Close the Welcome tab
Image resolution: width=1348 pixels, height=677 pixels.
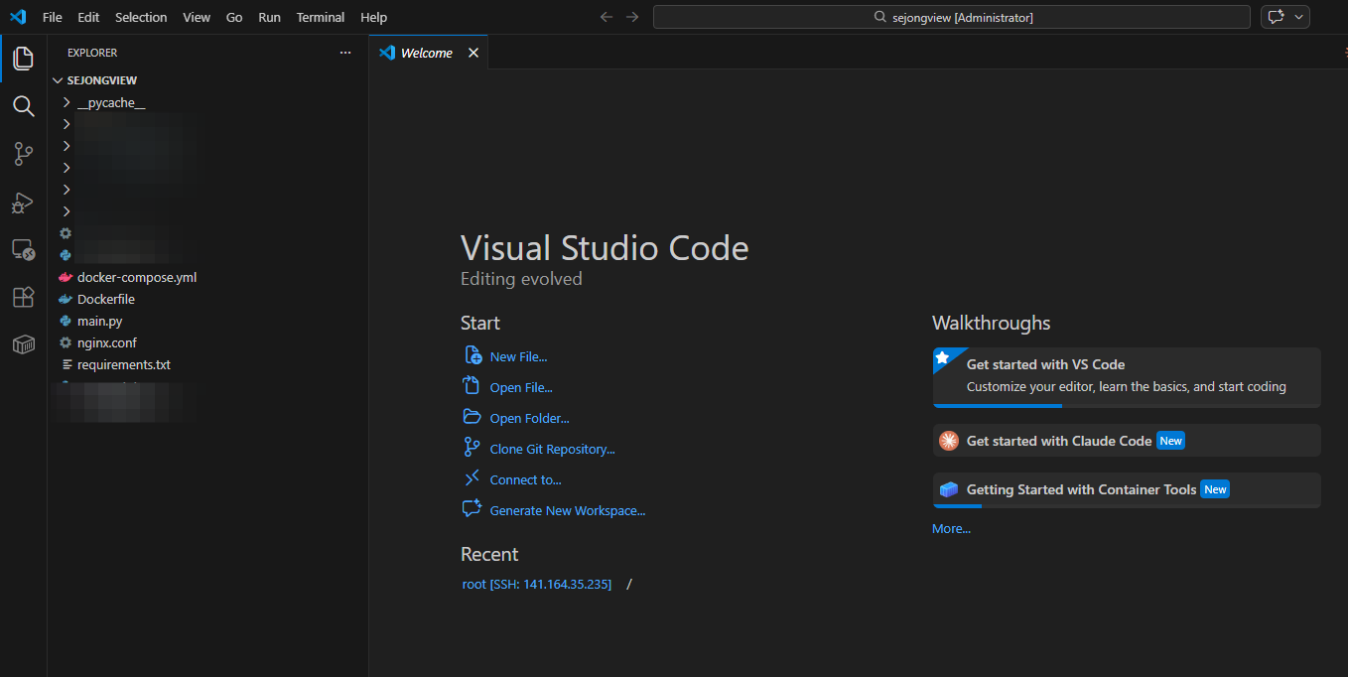(473, 53)
